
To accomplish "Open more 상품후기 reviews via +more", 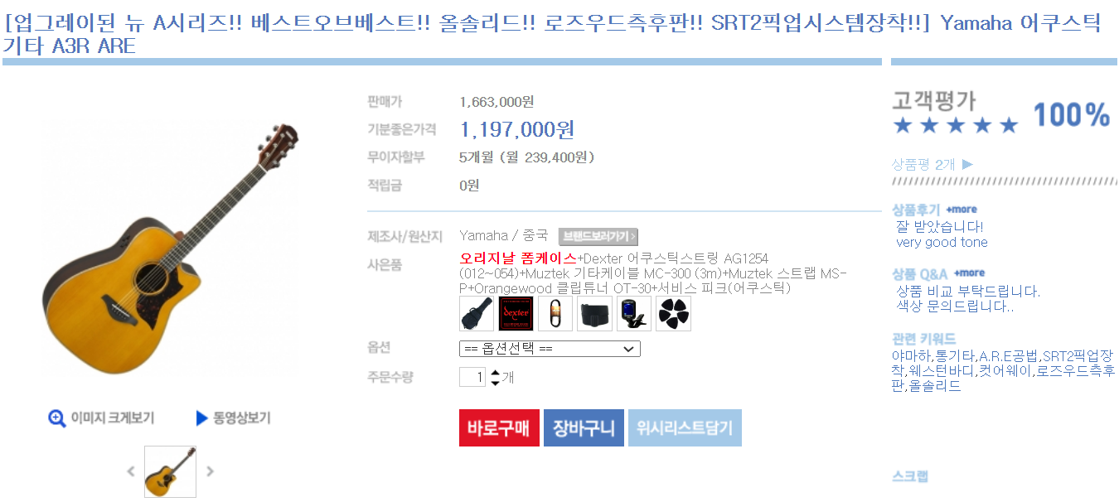I will pos(962,210).
